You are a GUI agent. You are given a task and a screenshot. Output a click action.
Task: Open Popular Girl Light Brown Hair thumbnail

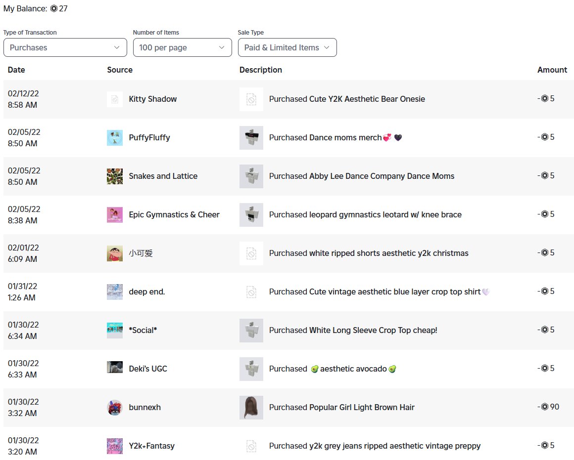click(251, 408)
